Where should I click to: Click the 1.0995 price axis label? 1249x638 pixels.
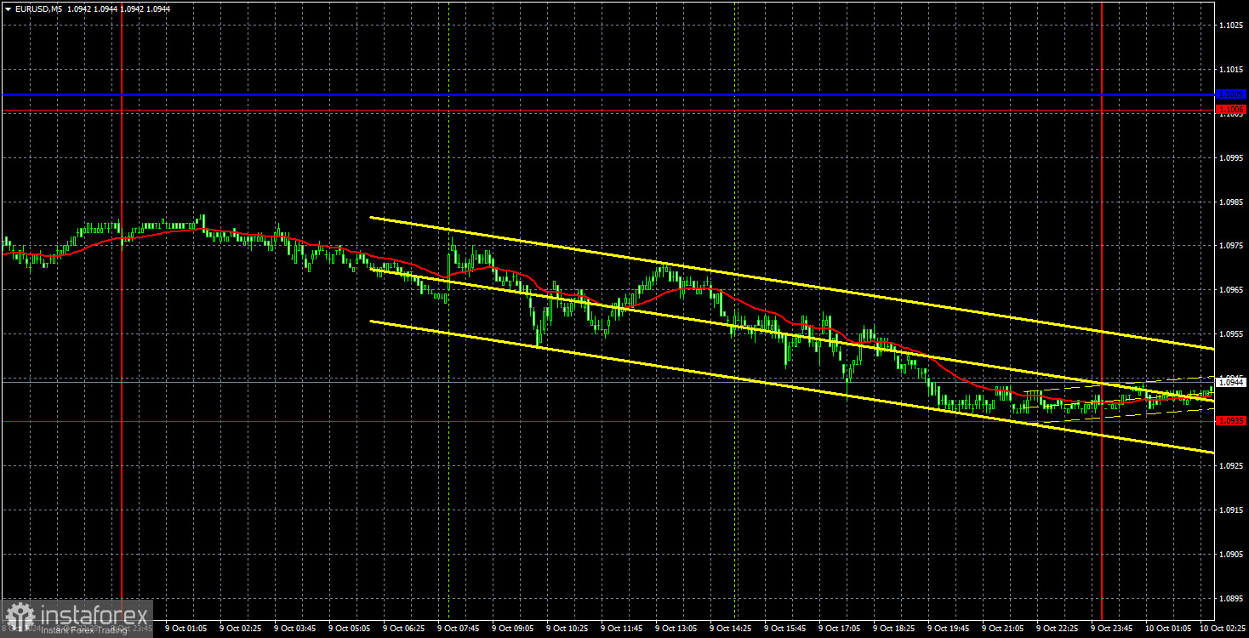click(x=1231, y=157)
